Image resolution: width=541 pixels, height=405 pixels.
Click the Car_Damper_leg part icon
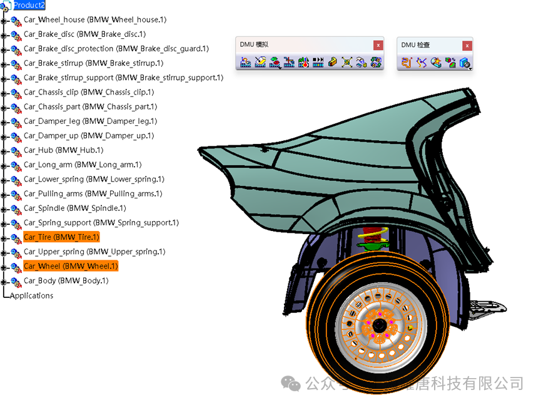point(16,123)
